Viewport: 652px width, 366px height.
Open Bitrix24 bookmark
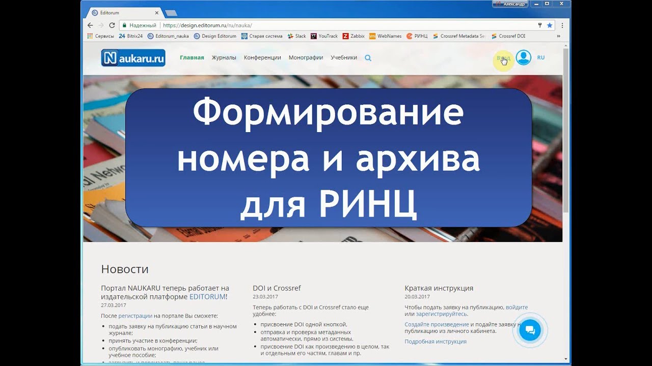(x=130, y=36)
